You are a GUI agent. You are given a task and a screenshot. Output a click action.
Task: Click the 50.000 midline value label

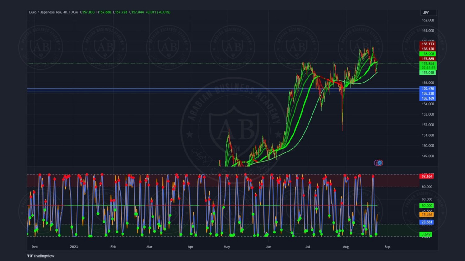pyautogui.click(x=427, y=206)
